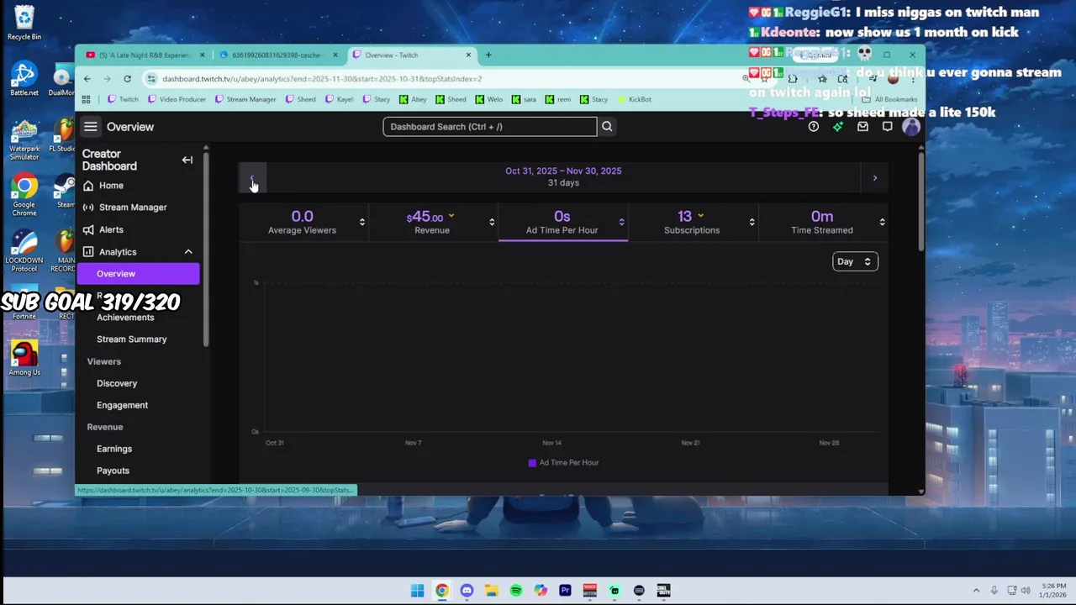The width and height of the screenshot is (1076, 605).
Task: Open the browser apps grid icon
Action: pyautogui.click(x=86, y=99)
